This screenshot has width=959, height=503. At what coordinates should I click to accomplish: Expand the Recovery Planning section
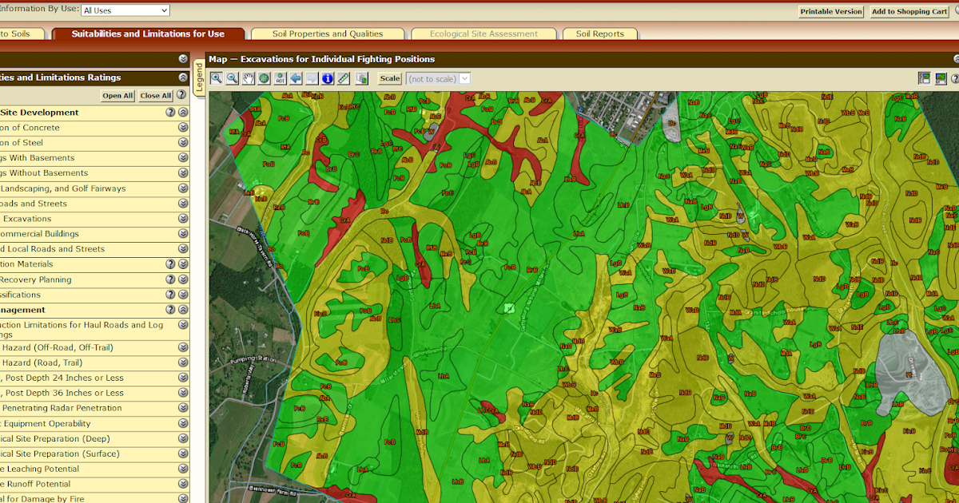182,279
